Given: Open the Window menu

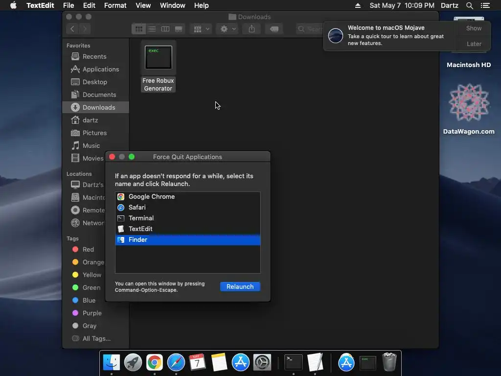Looking at the screenshot, I should pos(173,5).
